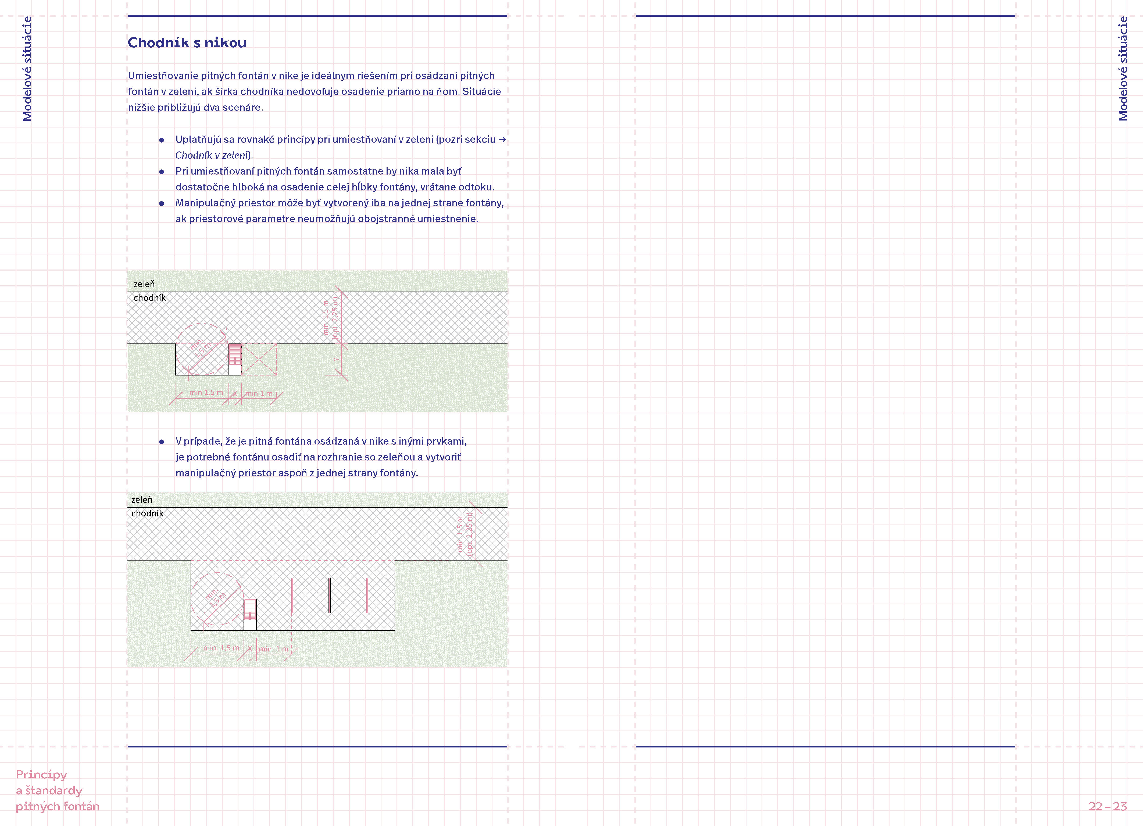This screenshot has height=826, width=1143.
Task: Click the Y dimension label in upper diagram
Action: (x=336, y=360)
